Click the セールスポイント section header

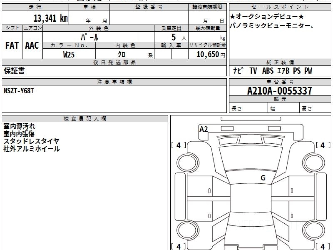(280, 7)
